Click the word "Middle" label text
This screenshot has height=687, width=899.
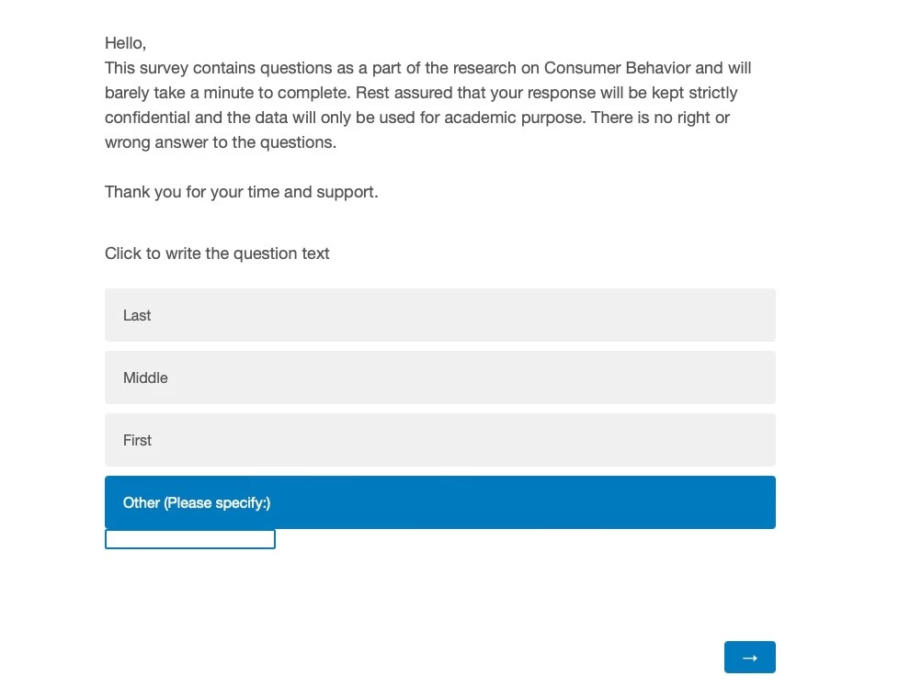145,378
